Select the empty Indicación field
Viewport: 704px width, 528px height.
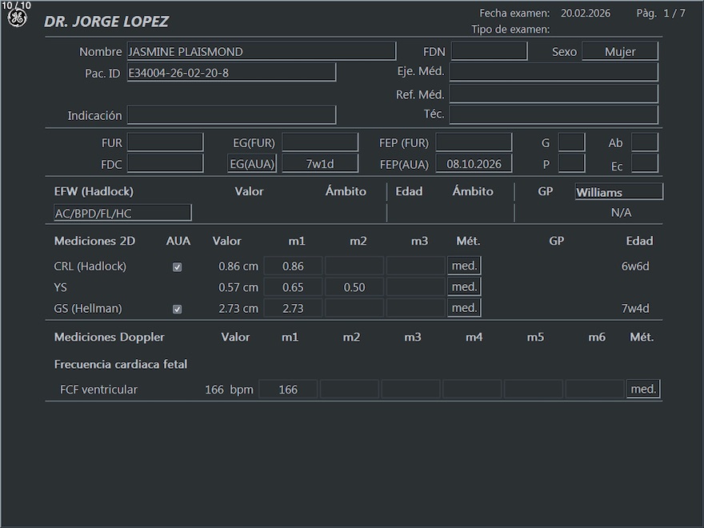click(231, 115)
